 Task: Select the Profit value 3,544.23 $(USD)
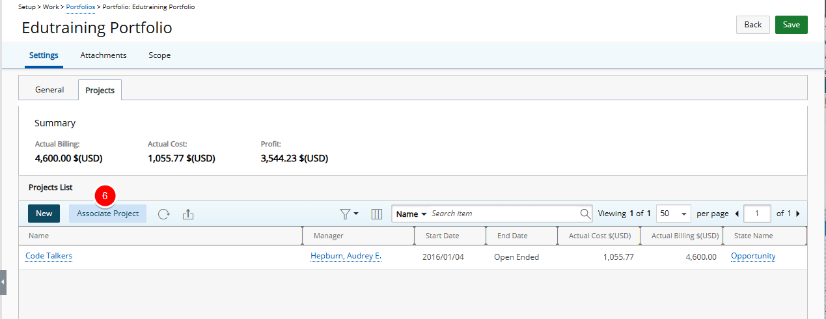[x=294, y=158]
